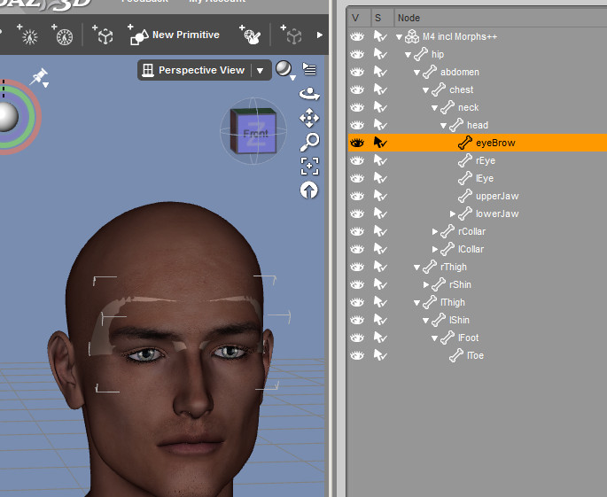
Task: Hide the head node
Action: [357, 126]
